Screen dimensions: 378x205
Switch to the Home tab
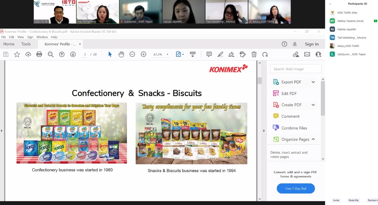(9, 44)
